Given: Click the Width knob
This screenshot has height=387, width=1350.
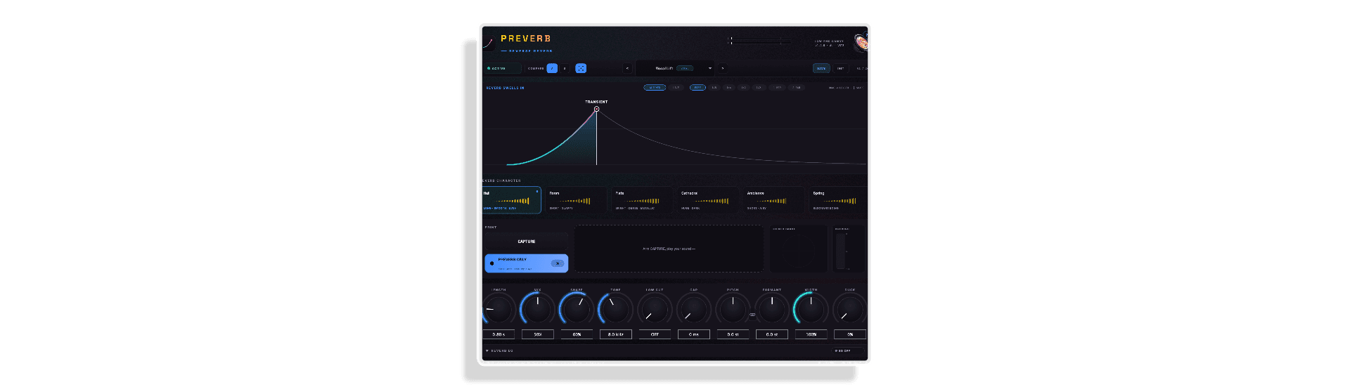Looking at the screenshot, I should (x=811, y=309).
